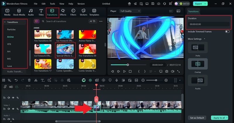Zoom in the timeline with plus
234x123 pixels.
pyautogui.click(x=166, y=80)
